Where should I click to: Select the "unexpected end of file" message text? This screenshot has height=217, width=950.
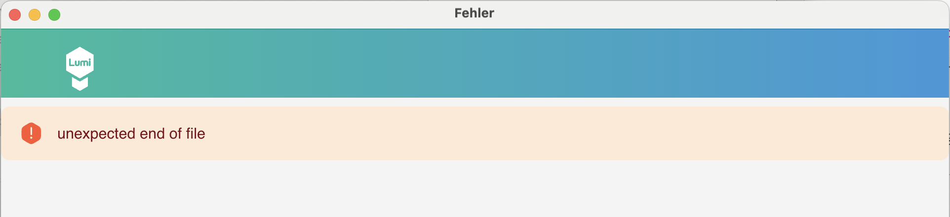point(131,134)
